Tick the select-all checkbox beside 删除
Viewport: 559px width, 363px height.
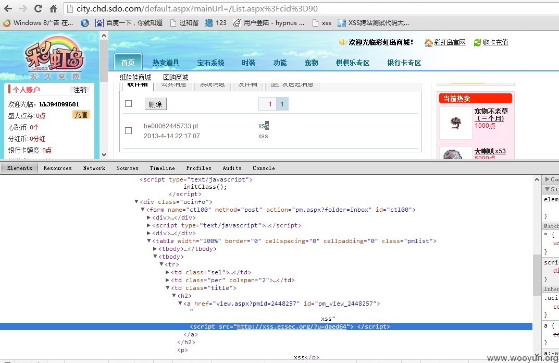tap(128, 103)
